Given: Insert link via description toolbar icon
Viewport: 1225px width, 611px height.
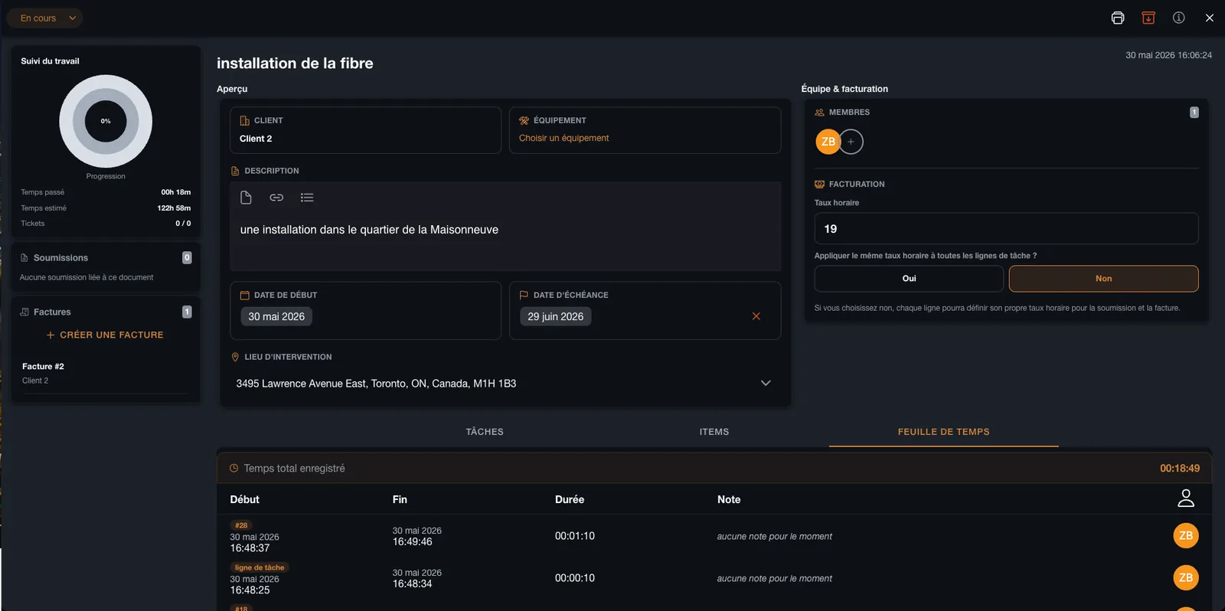Looking at the screenshot, I should point(276,198).
